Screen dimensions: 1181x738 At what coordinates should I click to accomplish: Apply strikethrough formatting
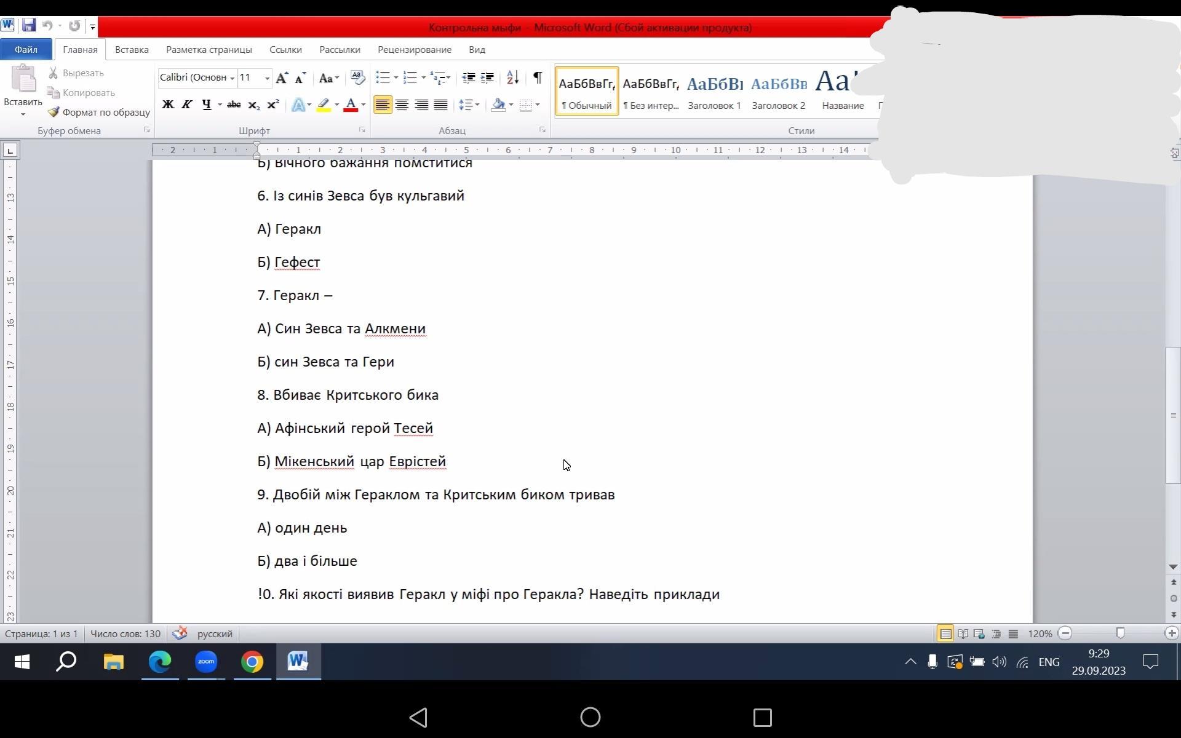[x=234, y=105]
